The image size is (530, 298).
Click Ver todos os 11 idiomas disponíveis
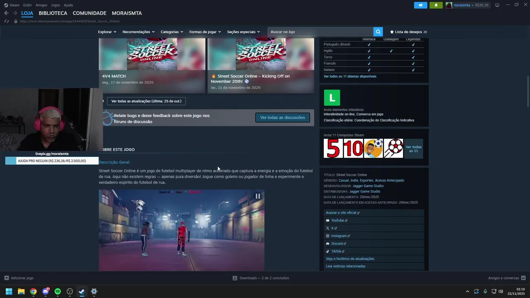click(350, 77)
